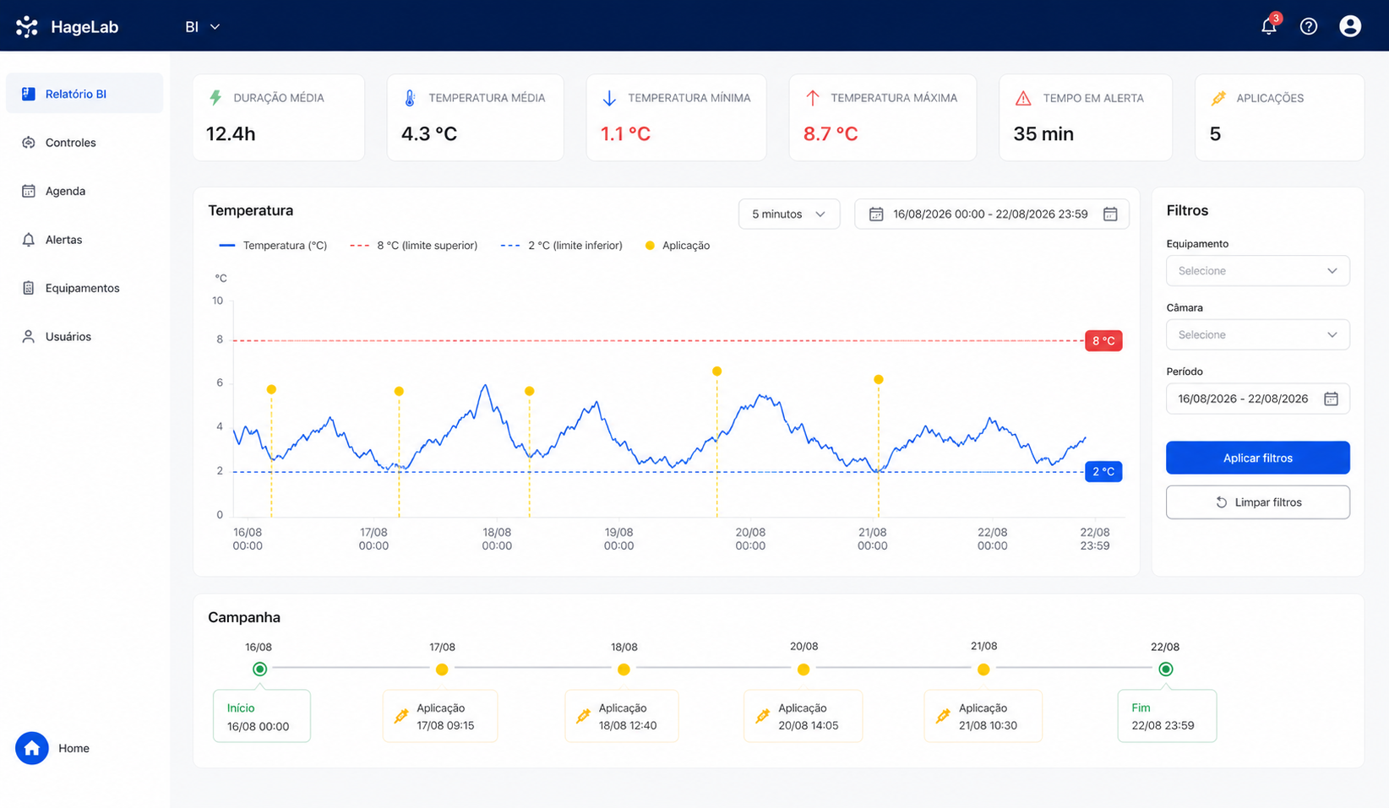Click the 12.4h duration value
Image resolution: width=1389 pixels, height=808 pixels.
231,133
